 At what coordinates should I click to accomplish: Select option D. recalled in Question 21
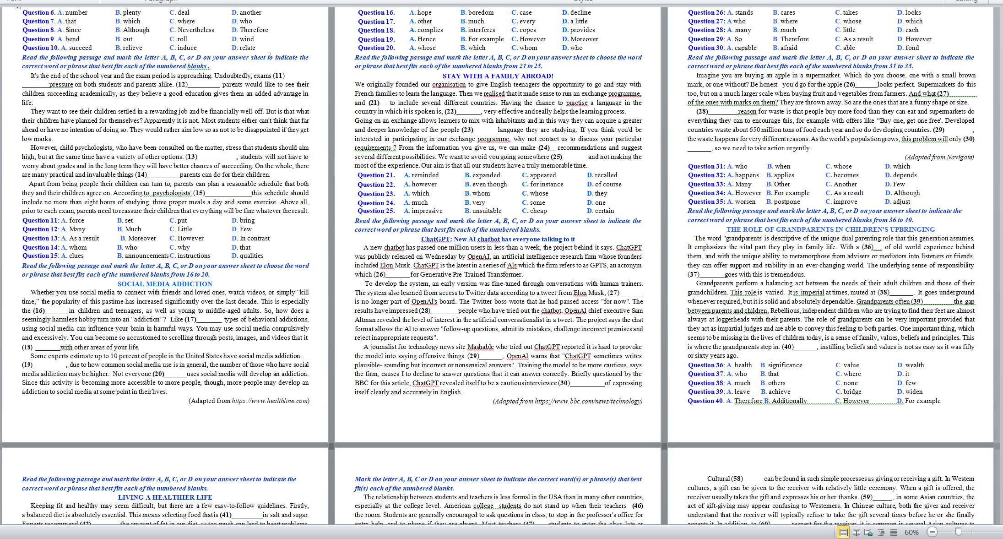(x=602, y=175)
